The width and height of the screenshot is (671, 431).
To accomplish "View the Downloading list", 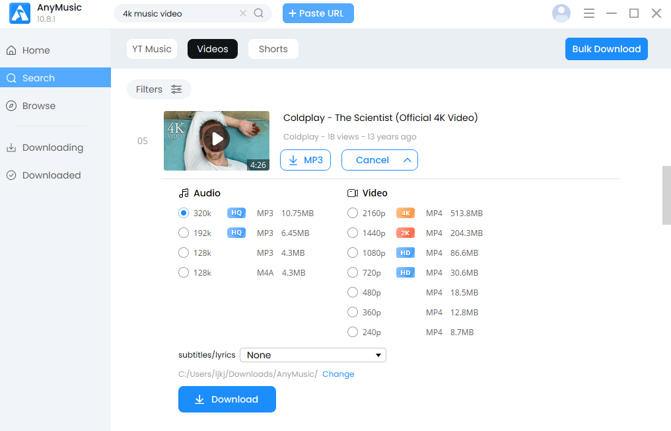I will (x=55, y=147).
